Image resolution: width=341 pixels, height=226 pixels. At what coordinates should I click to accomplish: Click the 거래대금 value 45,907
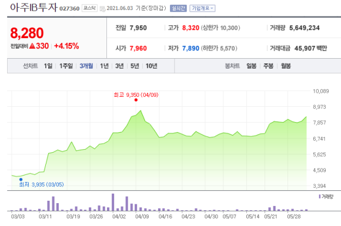[x=305, y=48]
